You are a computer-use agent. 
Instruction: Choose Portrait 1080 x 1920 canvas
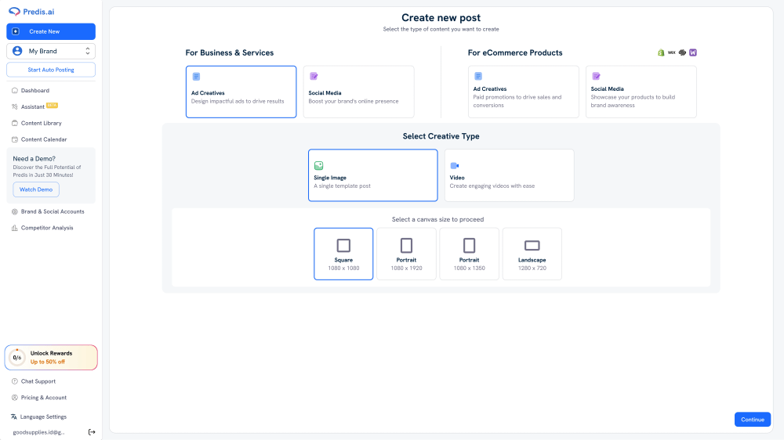pyautogui.click(x=406, y=254)
